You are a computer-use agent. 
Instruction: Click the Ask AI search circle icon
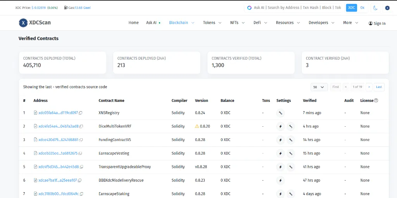(x=249, y=8)
